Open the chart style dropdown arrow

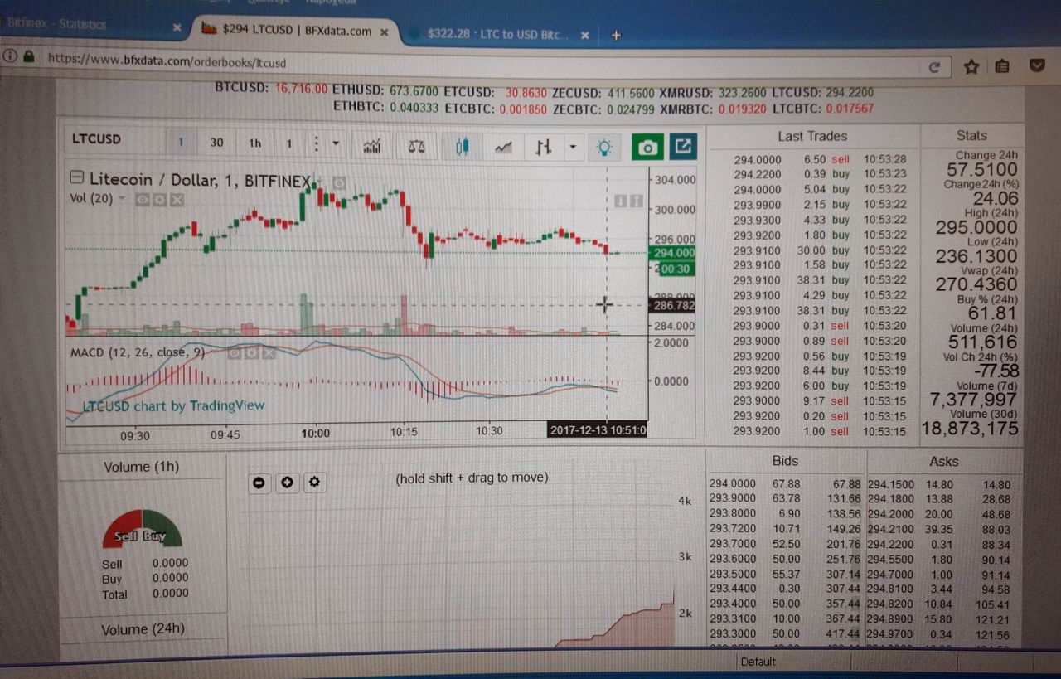573,148
